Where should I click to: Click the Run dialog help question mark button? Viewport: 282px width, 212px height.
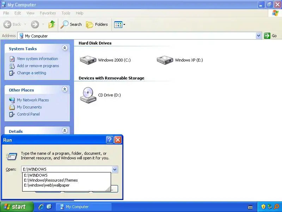tap(110, 140)
